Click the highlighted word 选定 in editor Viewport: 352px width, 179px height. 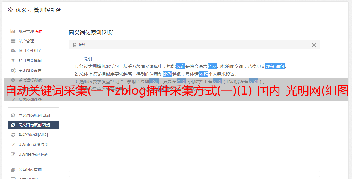[181, 66]
